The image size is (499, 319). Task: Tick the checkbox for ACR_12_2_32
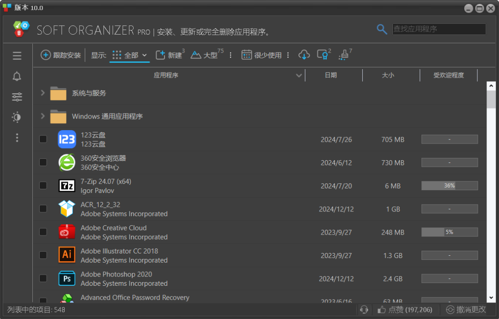pyautogui.click(x=43, y=209)
